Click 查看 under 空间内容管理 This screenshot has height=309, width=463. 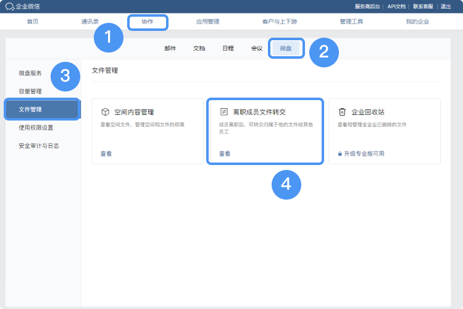[x=106, y=154]
